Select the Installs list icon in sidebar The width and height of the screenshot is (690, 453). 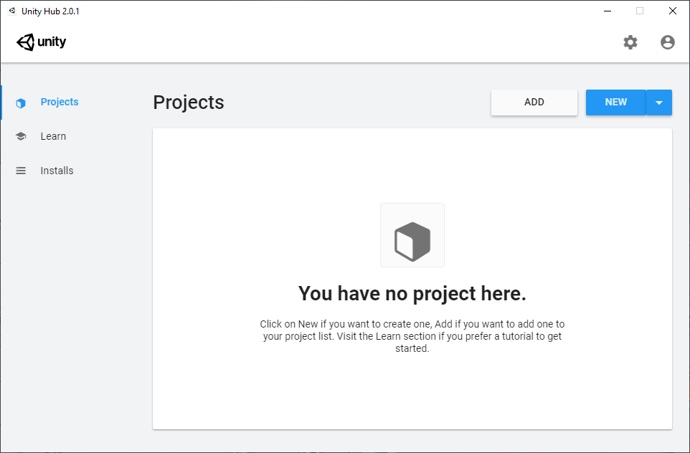point(21,171)
